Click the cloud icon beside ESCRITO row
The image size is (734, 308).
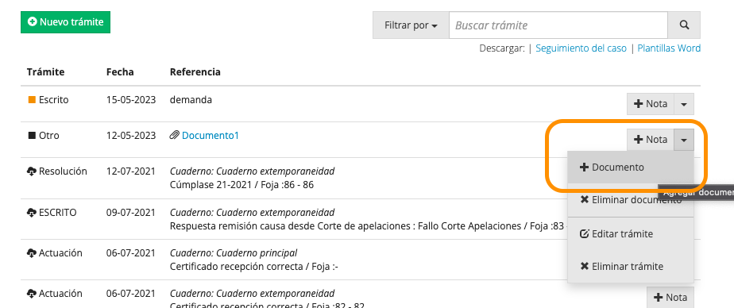coord(31,213)
